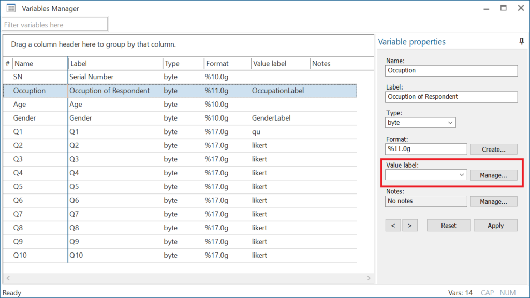Image resolution: width=530 pixels, height=298 pixels.
Task: Select the Q1 variable row
Action: pyautogui.click(x=180, y=132)
